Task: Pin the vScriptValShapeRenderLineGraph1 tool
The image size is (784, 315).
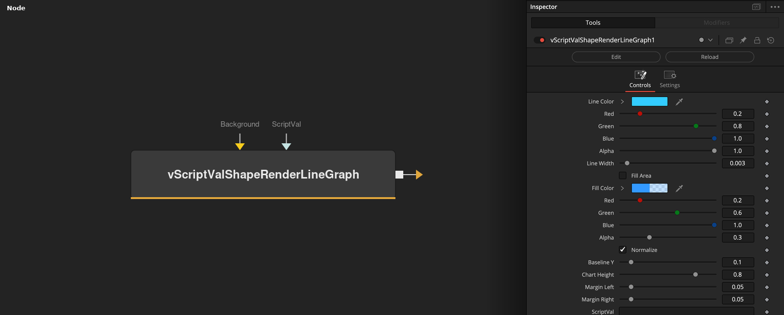Action: pos(743,40)
